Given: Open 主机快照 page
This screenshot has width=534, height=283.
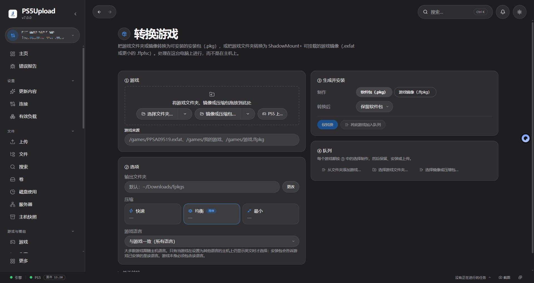Looking at the screenshot, I should point(42,217).
